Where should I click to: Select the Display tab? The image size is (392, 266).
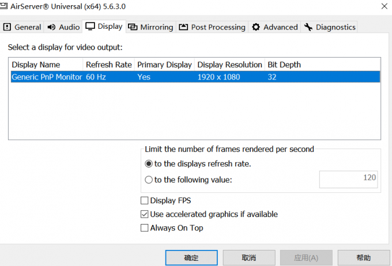pos(104,26)
